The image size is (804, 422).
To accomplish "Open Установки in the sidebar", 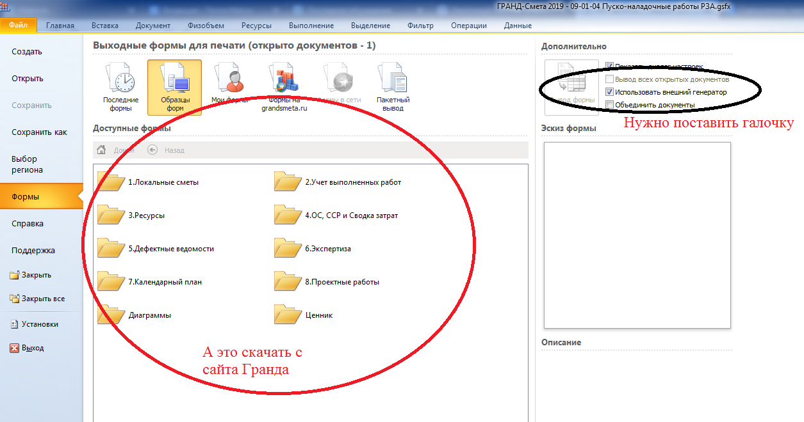I will point(34,324).
